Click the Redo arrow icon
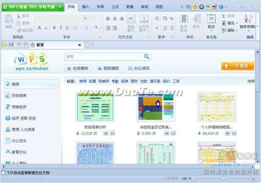Screen dimensions: 261x183 pos(26,44)
